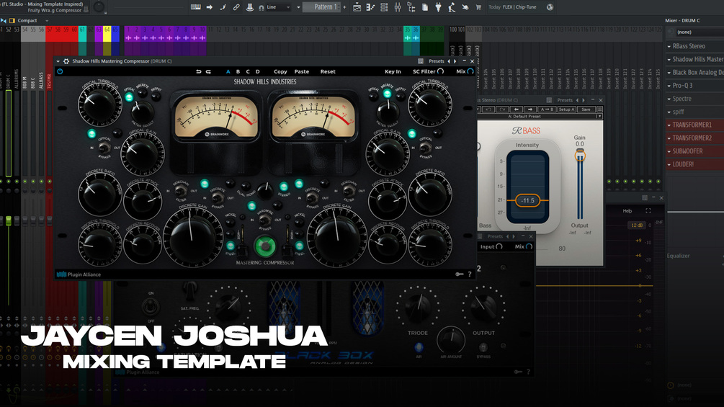
Task: Open the Help menu in the EQ window
Action: click(627, 211)
